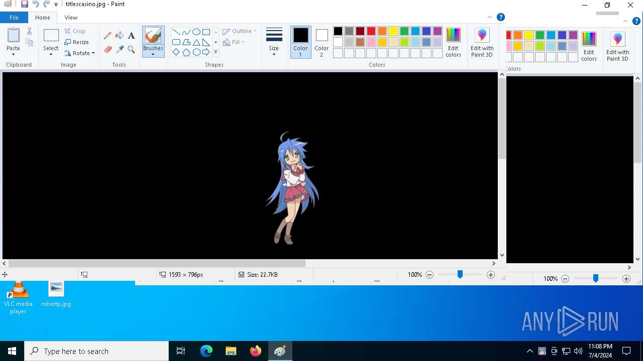Viewport: 643px width, 361px height.
Task: Click Edit colors in front Paint window
Action: pos(453,42)
